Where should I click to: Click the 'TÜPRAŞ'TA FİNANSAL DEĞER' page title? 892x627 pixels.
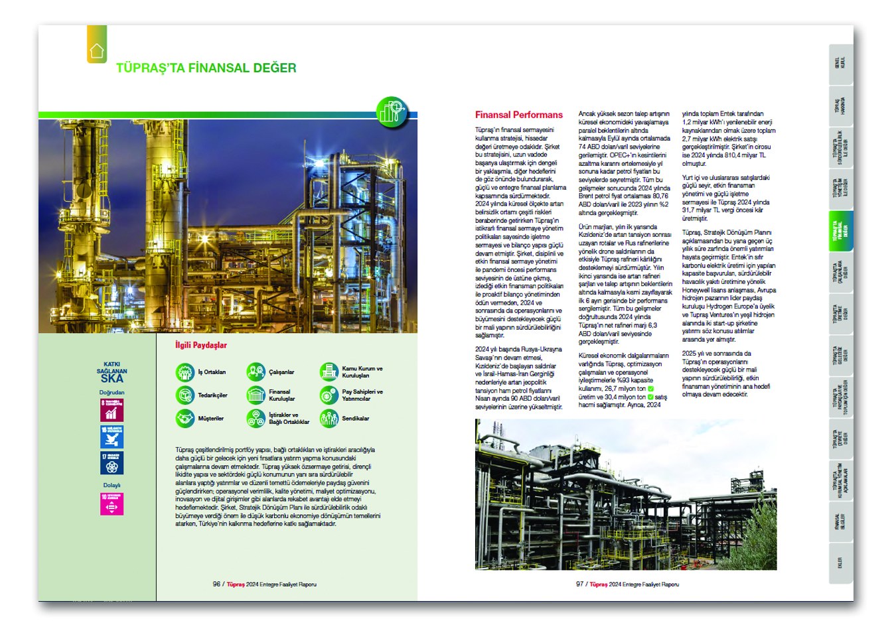tap(206, 68)
